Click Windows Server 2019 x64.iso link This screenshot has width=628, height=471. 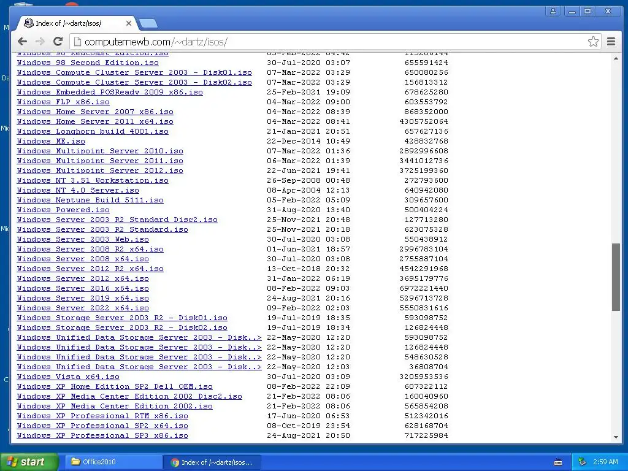point(83,299)
